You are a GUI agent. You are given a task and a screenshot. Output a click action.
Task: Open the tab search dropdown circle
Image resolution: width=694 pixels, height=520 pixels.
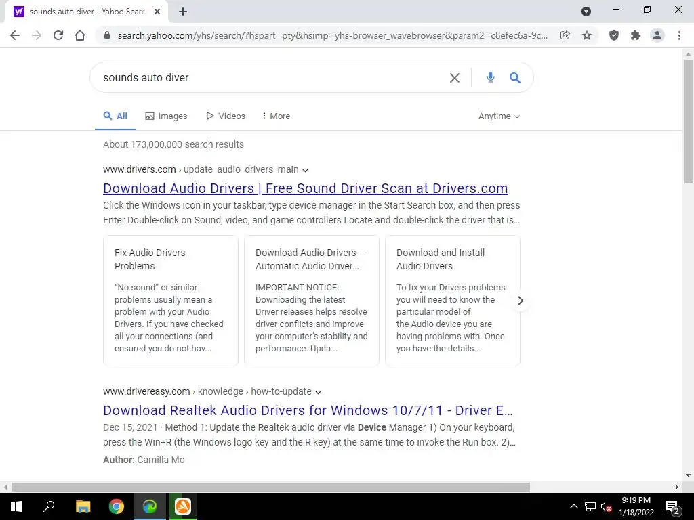point(586,12)
